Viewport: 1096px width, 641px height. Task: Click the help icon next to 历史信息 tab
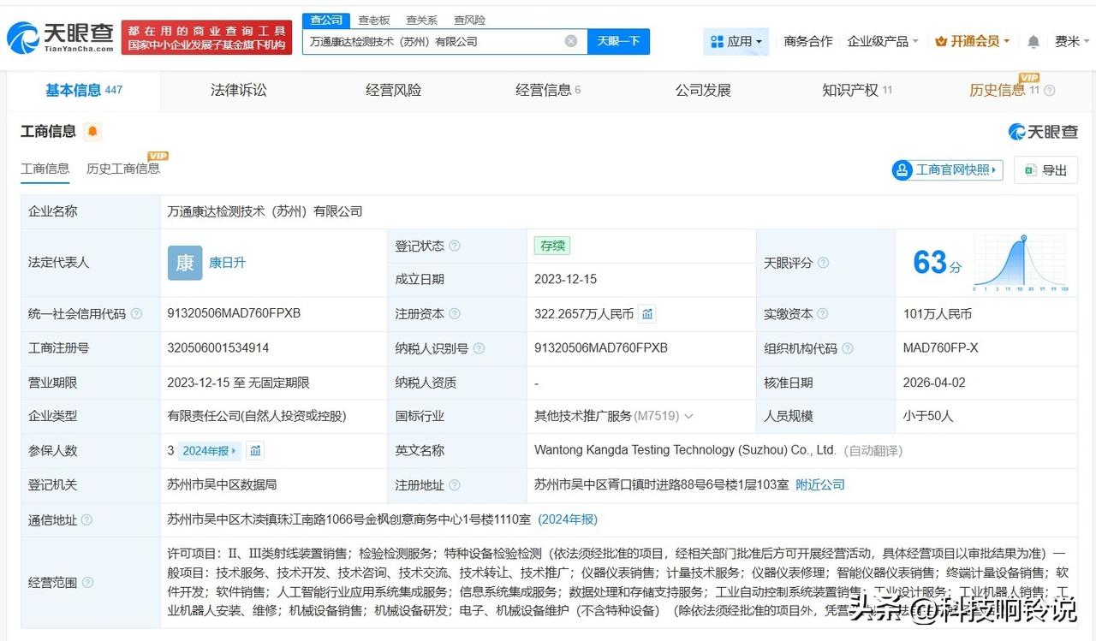click(x=1050, y=91)
